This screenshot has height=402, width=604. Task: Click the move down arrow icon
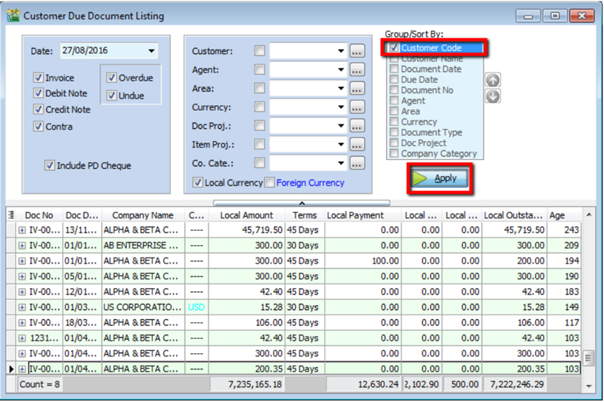click(x=493, y=96)
